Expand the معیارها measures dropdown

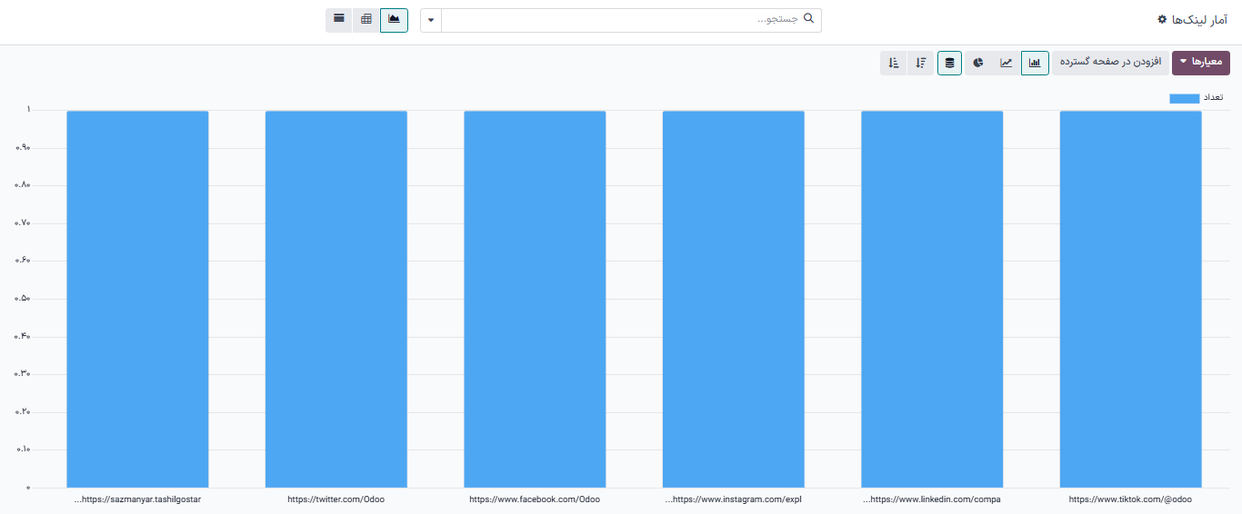coord(1200,63)
